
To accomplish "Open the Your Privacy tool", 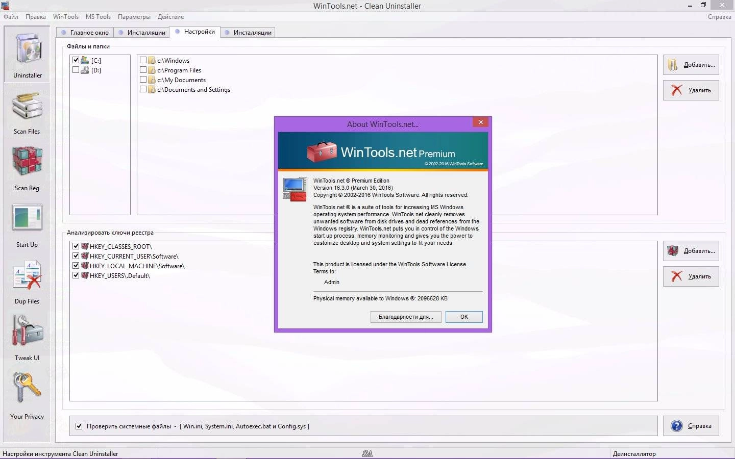I will point(27,396).
